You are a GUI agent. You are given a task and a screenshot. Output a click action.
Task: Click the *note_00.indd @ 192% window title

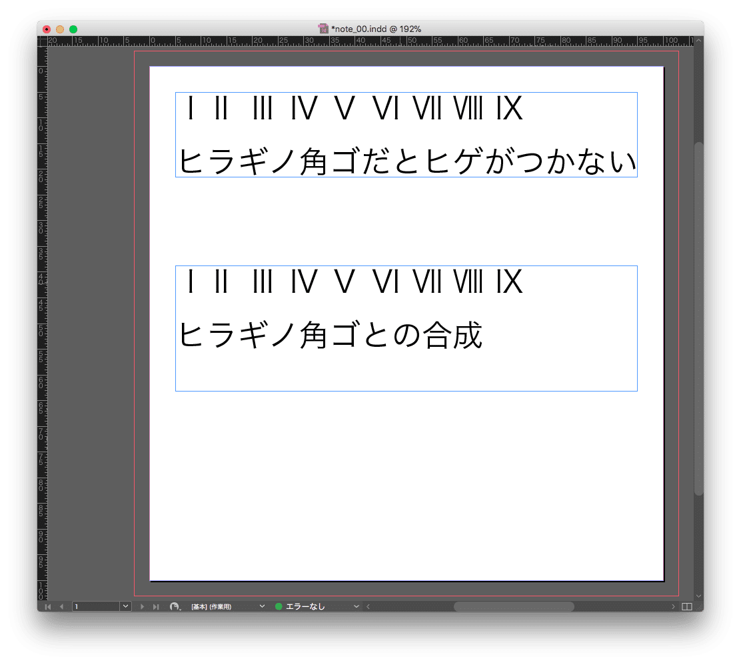(376, 29)
